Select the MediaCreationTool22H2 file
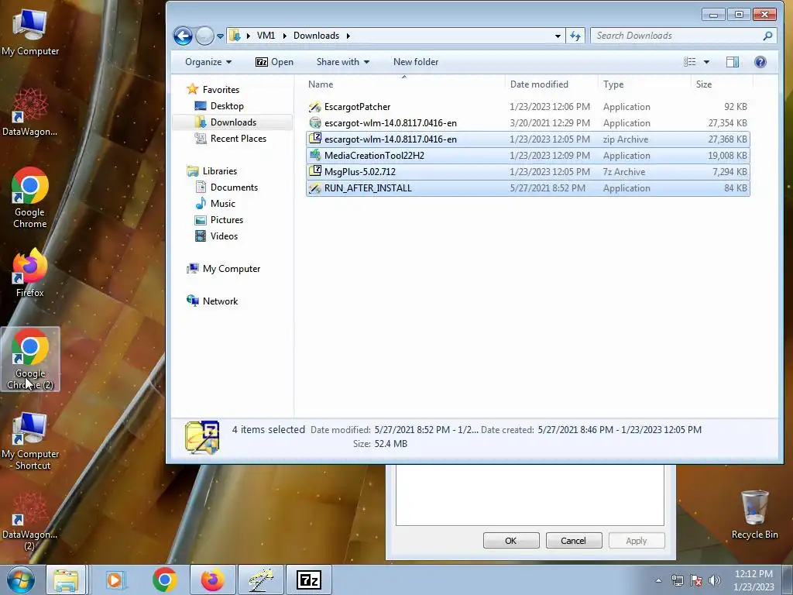 coord(527,155)
